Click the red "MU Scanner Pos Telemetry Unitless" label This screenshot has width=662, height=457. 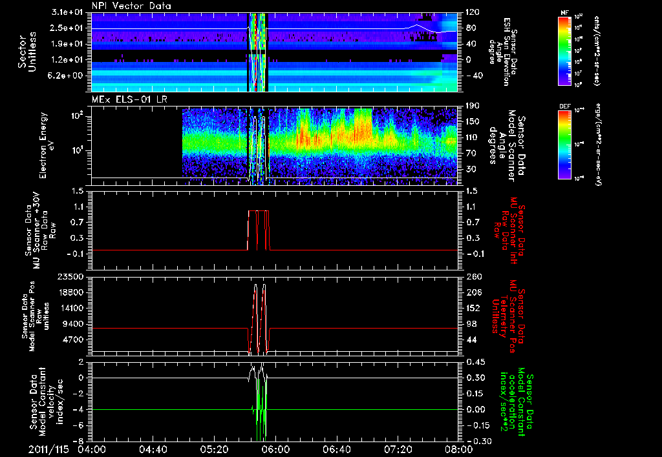tap(508, 316)
